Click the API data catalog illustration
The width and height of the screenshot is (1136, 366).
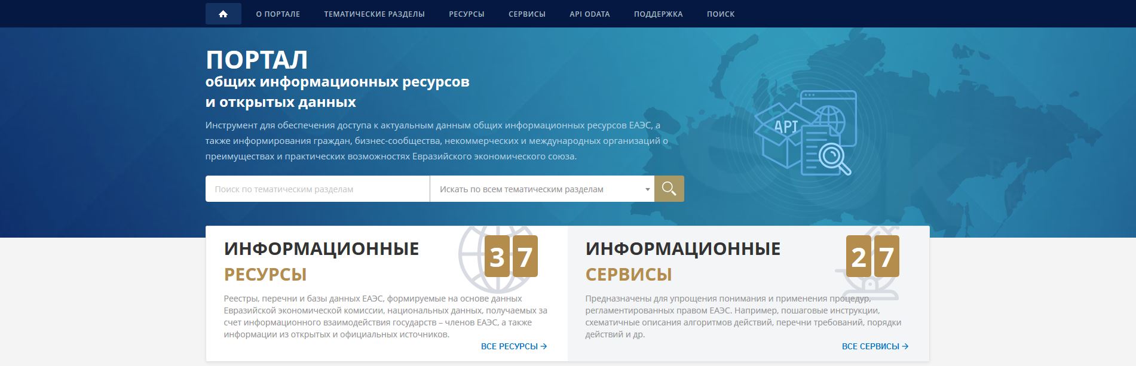(805, 133)
